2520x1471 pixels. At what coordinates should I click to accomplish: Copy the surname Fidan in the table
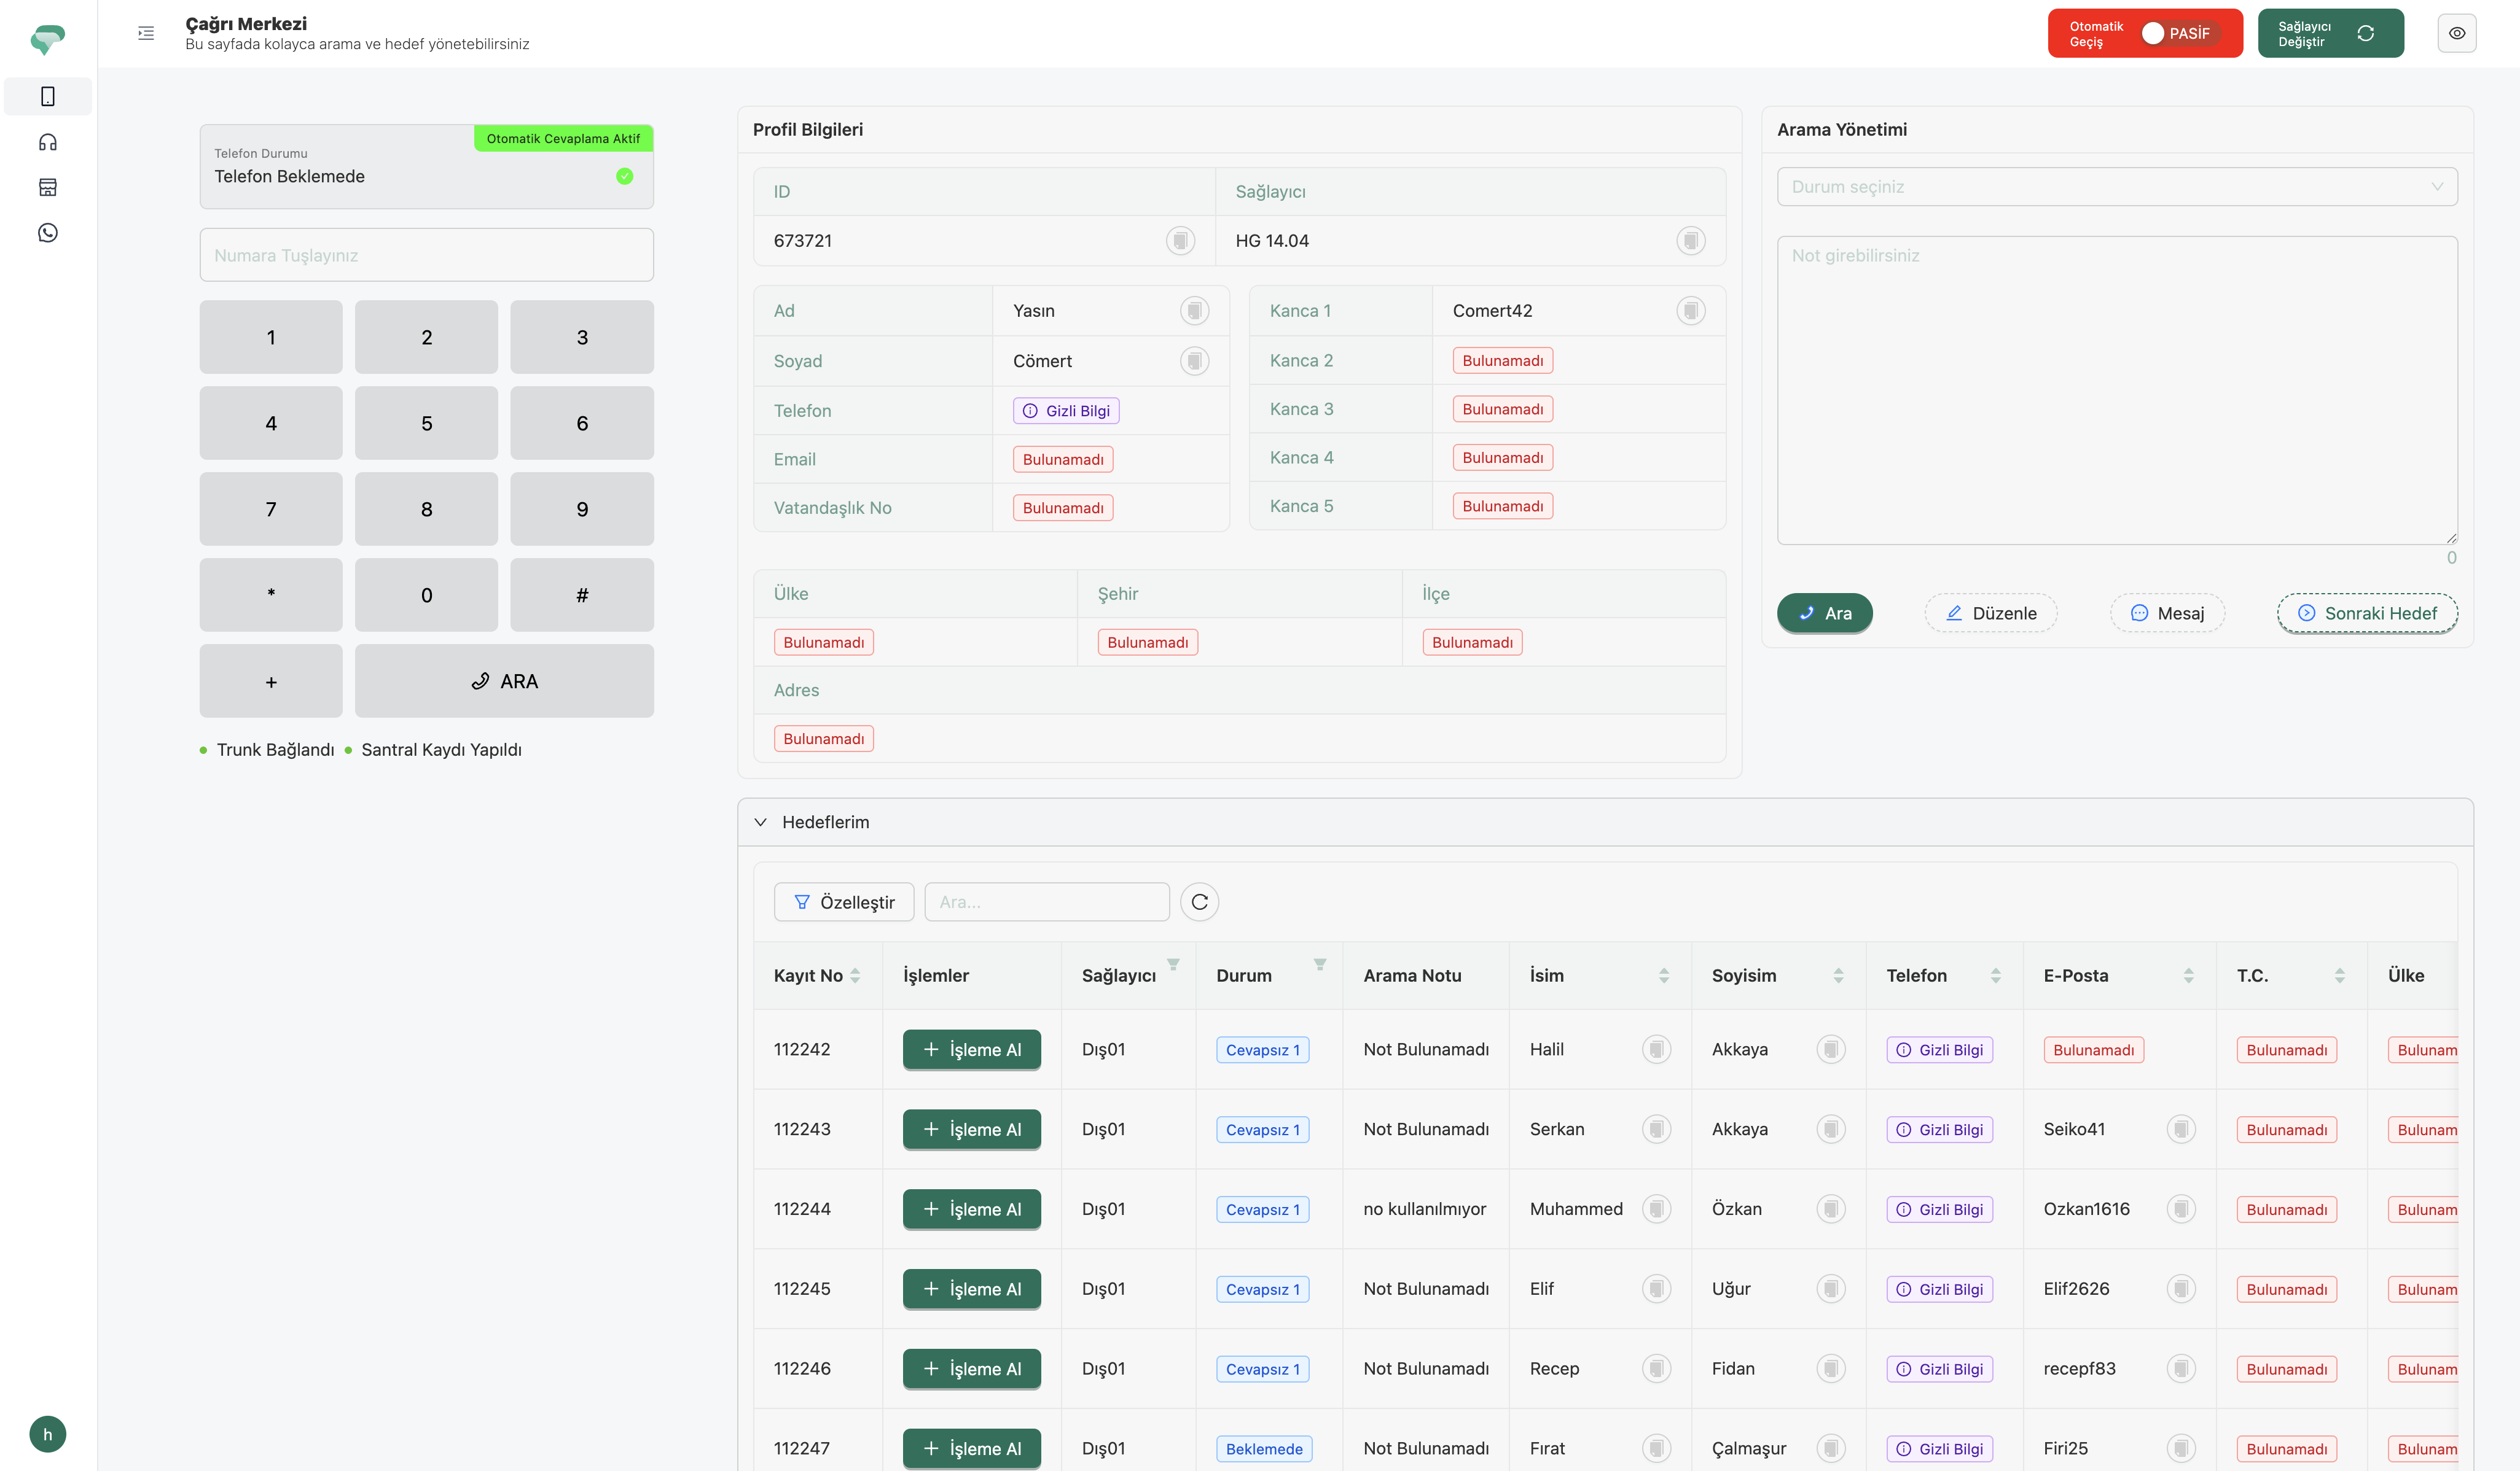point(1830,1369)
